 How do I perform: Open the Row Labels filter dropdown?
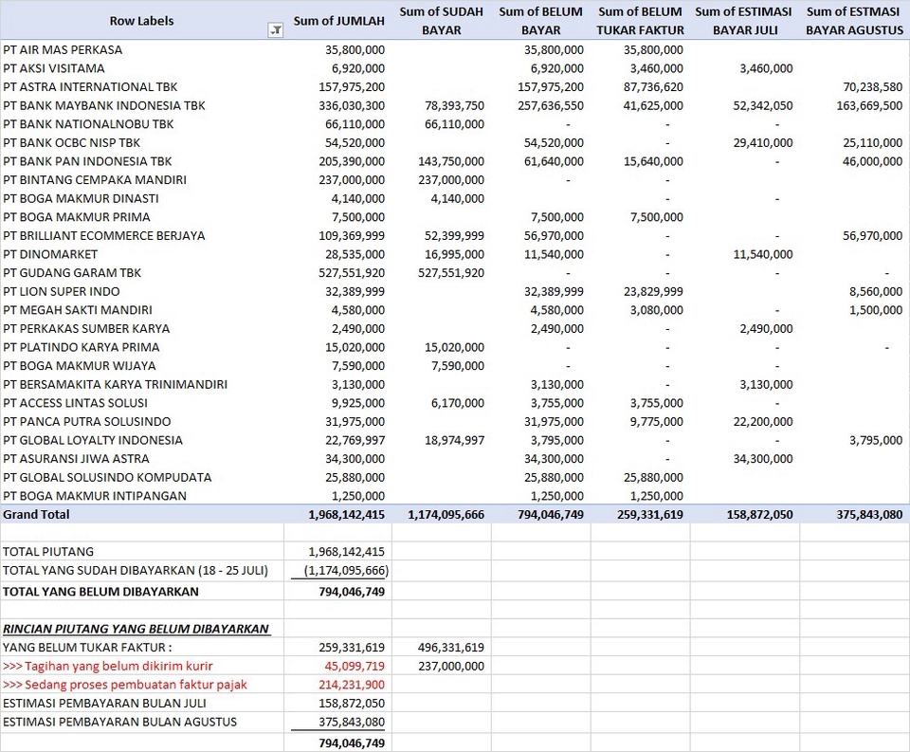(276, 30)
